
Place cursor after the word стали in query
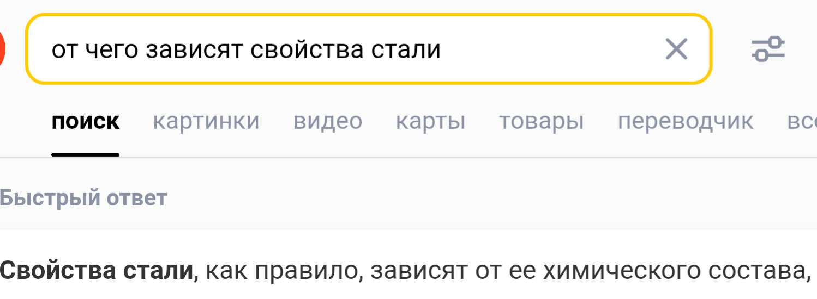(442, 50)
